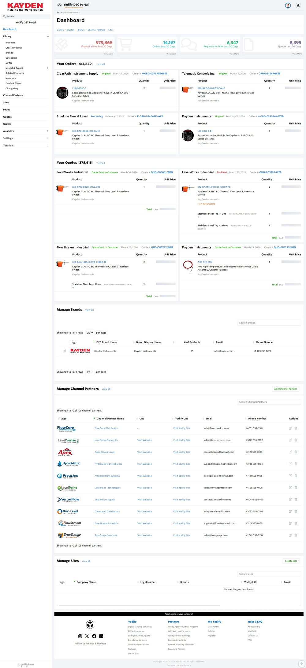Delete the Apex Flow & Level partner
This screenshot has width=306, height=668.
[x=296, y=452]
